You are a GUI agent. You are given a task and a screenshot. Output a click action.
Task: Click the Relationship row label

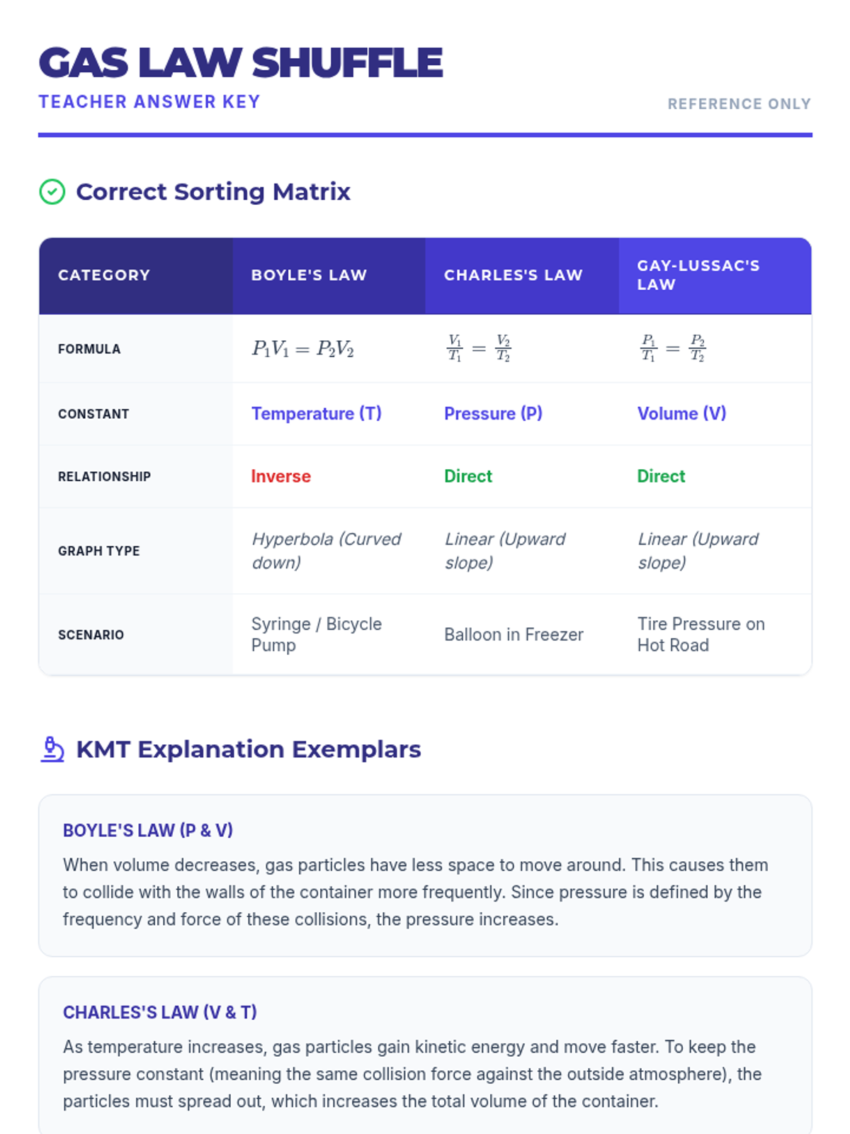click(104, 476)
